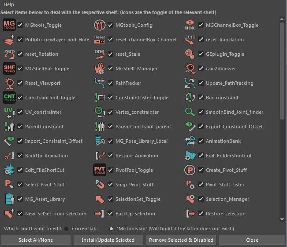Screen dimensions: 287x247
Task: Select the "MGtoolsTab" radio button
Action: pyautogui.click(x=112, y=229)
